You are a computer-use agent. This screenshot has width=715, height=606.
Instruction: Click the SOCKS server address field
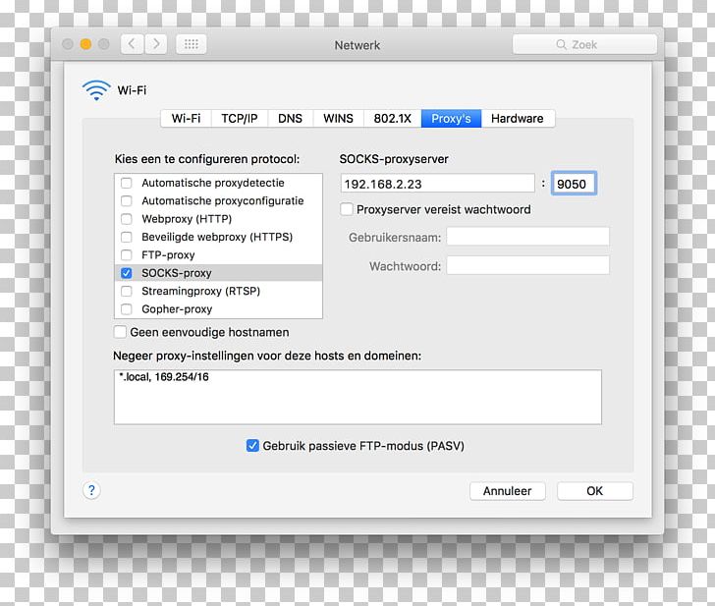[437, 184]
